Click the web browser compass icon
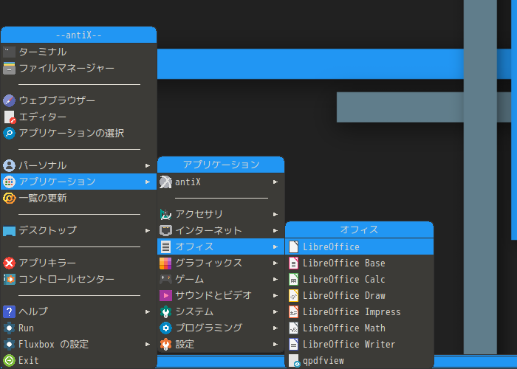 [9, 100]
